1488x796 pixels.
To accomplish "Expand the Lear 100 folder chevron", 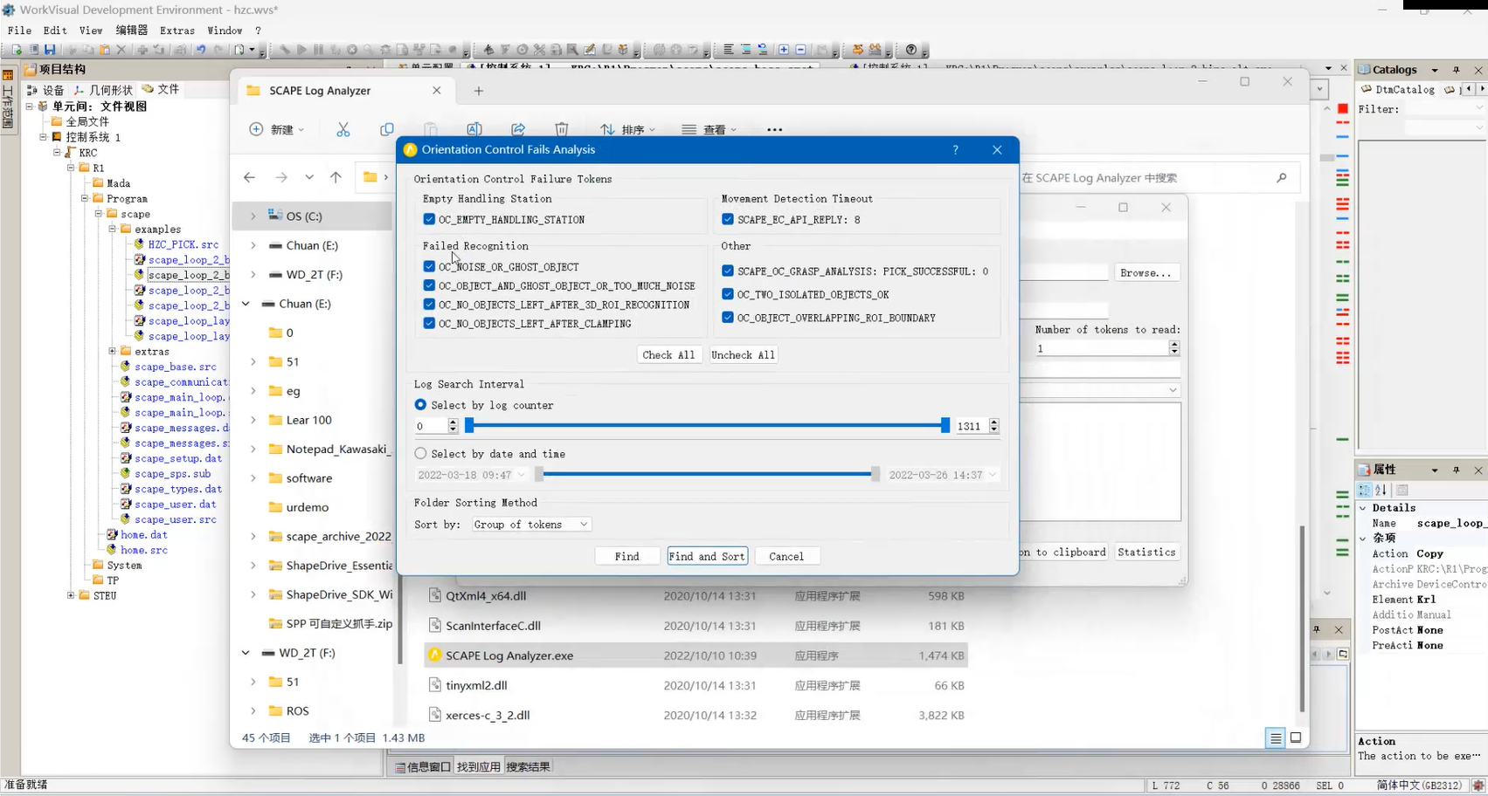I will coord(253,420).
